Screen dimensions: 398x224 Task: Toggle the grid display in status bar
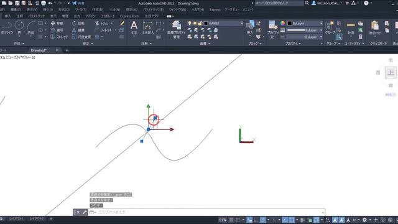coord(231,220)
